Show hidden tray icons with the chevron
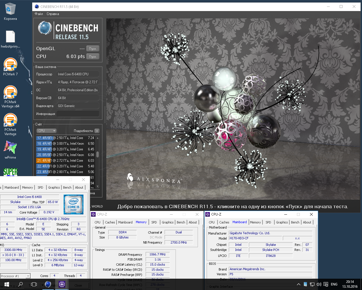This screenshot has width=362, height=290. [x=299, y=284]
